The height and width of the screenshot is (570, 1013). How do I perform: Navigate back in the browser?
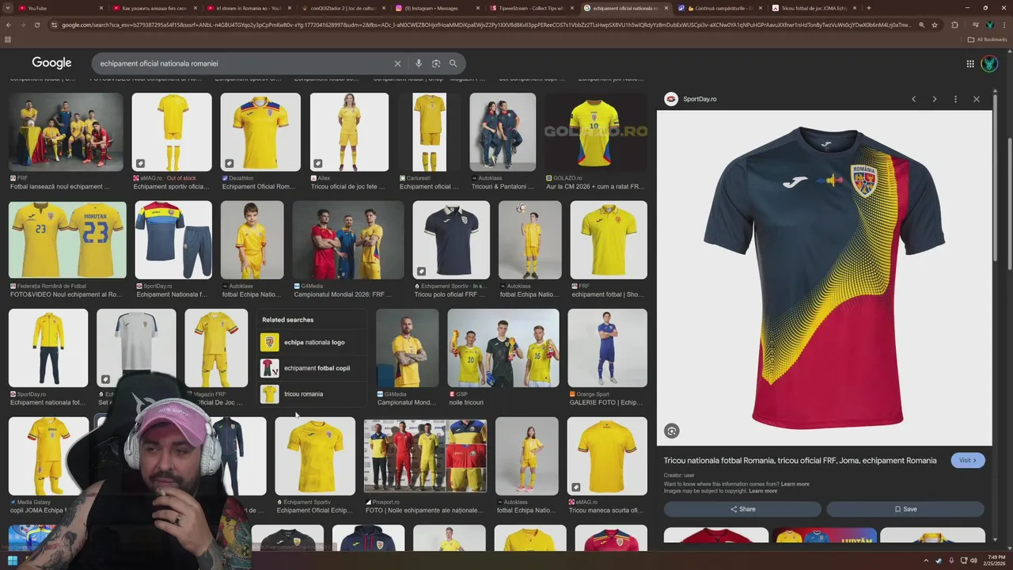pos(9,25)
